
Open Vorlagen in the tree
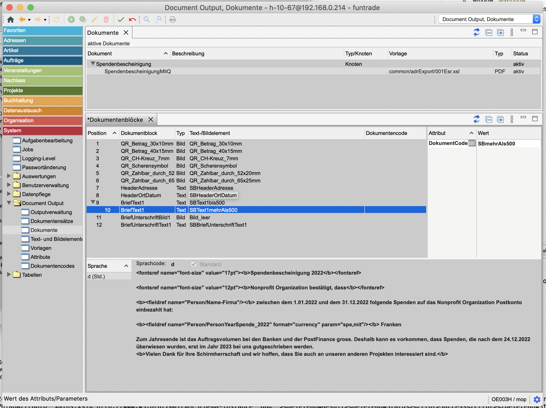pos(41,248)
